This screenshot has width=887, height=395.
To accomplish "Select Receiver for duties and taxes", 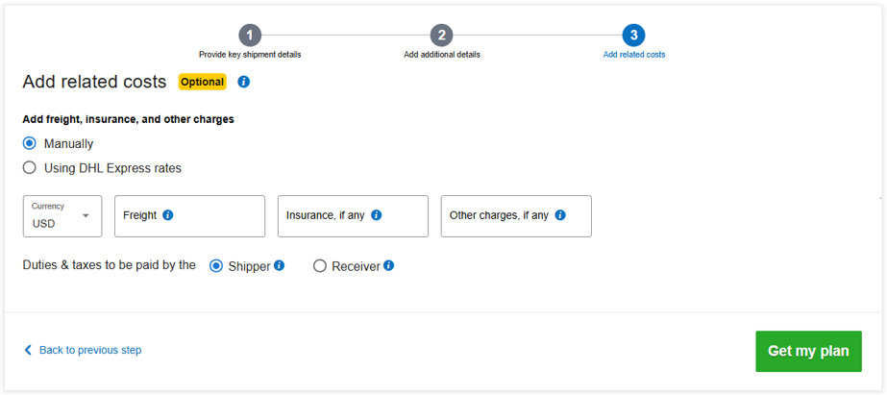I will click(320, 266).
